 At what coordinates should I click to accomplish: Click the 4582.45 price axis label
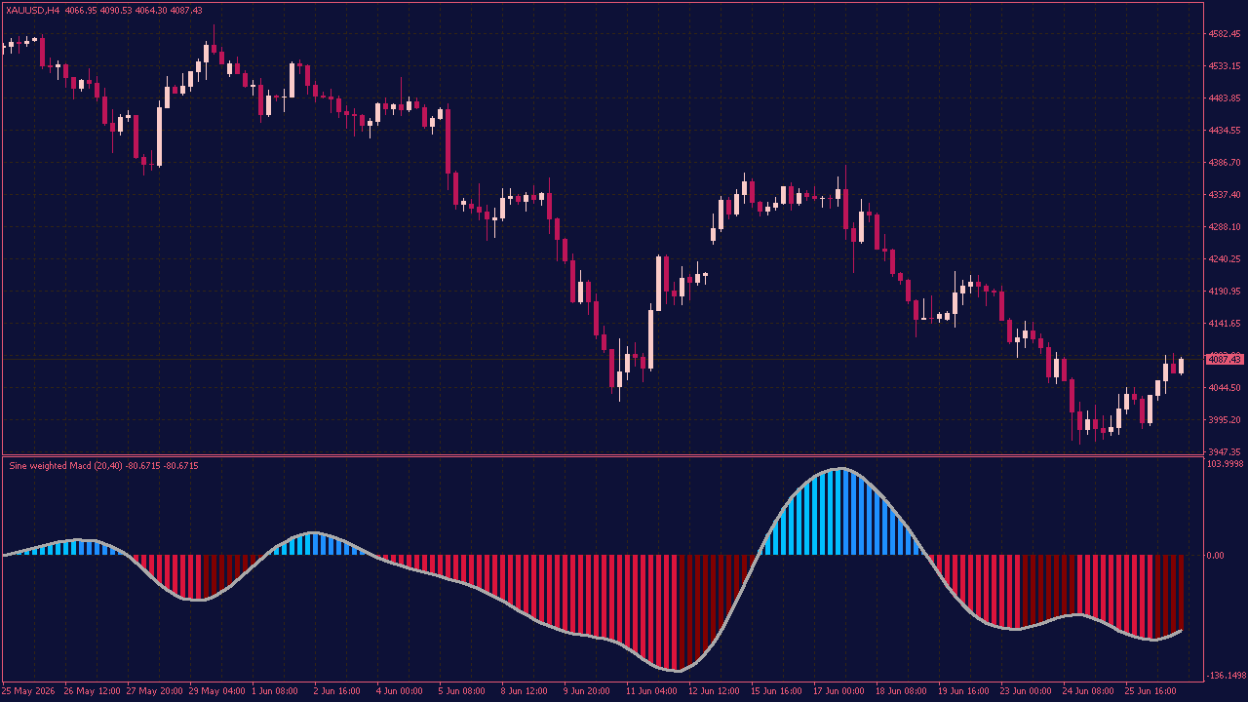[1224, 34]
